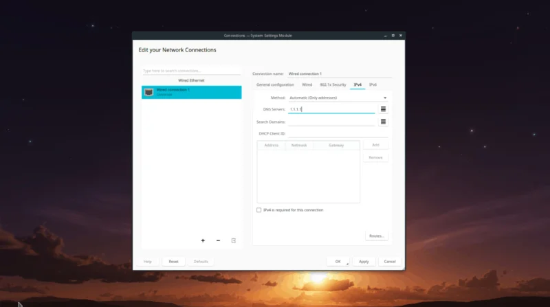Click the Search Domains input field

331,122
